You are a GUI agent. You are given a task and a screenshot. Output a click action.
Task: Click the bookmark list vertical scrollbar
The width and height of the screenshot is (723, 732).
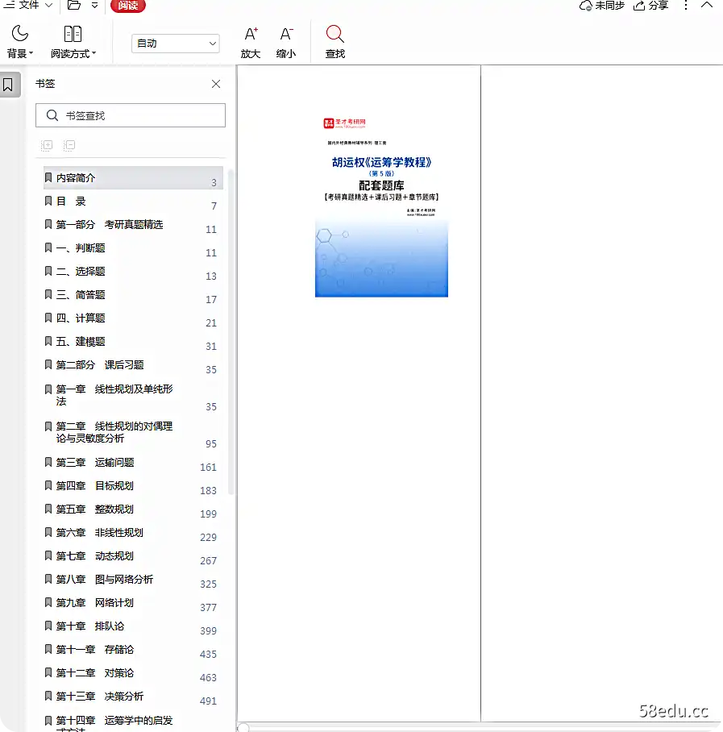point(231,331)
